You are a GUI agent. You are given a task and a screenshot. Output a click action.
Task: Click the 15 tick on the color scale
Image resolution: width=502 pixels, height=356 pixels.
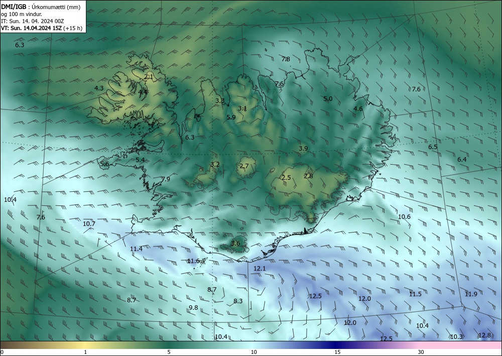337,352
